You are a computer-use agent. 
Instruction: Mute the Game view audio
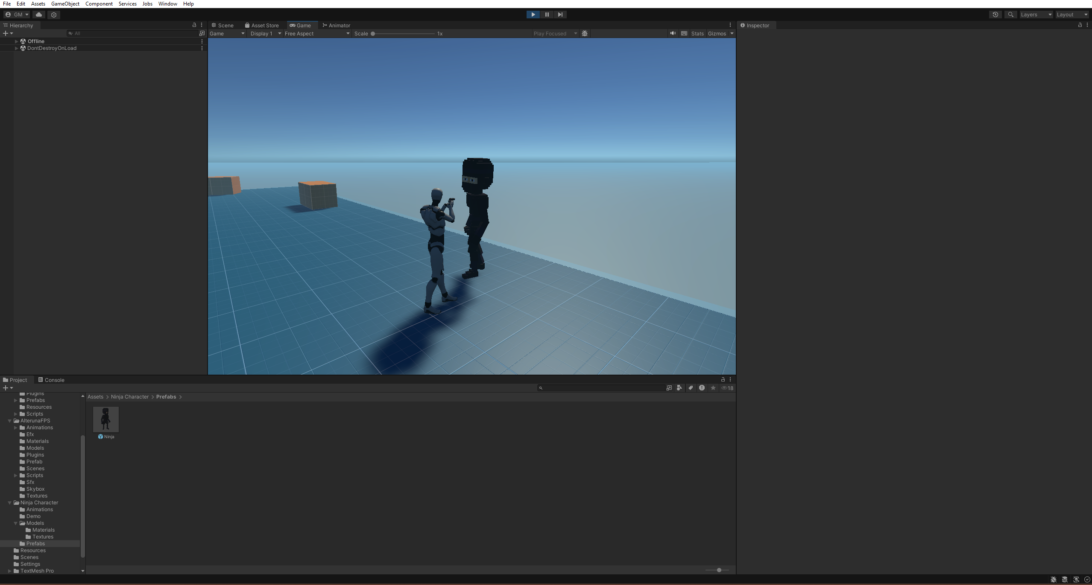coord(673,33)
